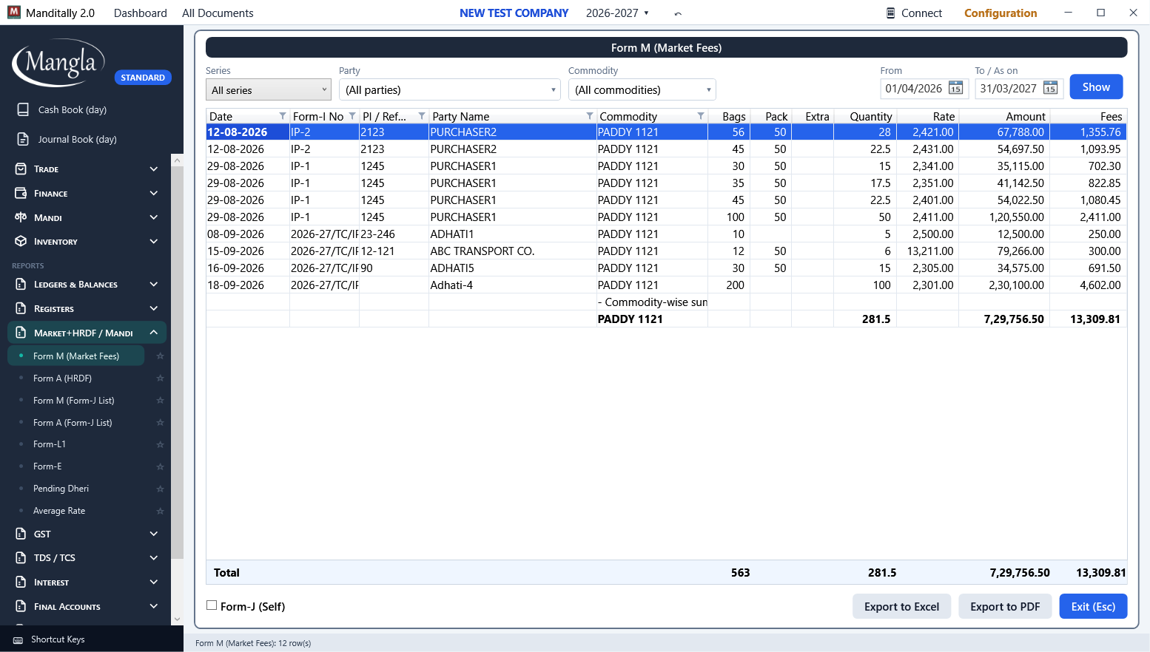
Task: Filter the Date column
Action: pos(283,116)
